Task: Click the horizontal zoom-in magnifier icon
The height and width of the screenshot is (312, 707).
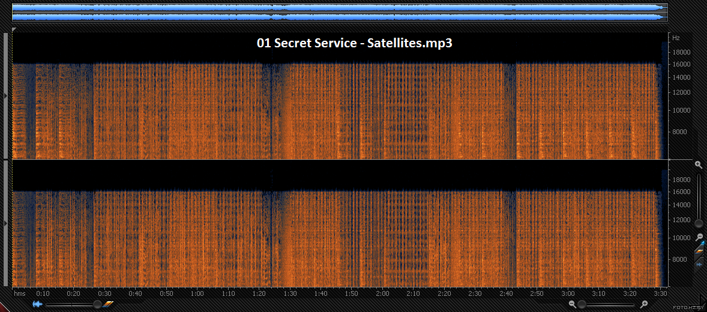Action: pyautogui.click(x=644, y=304)
